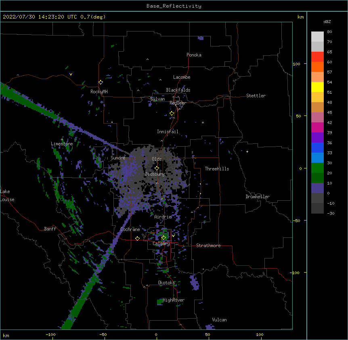Image resolution: width=348 pixels, height=340 pixels.
Task: Select the yellow 54 dBZ color swatch
Action: 317,87
